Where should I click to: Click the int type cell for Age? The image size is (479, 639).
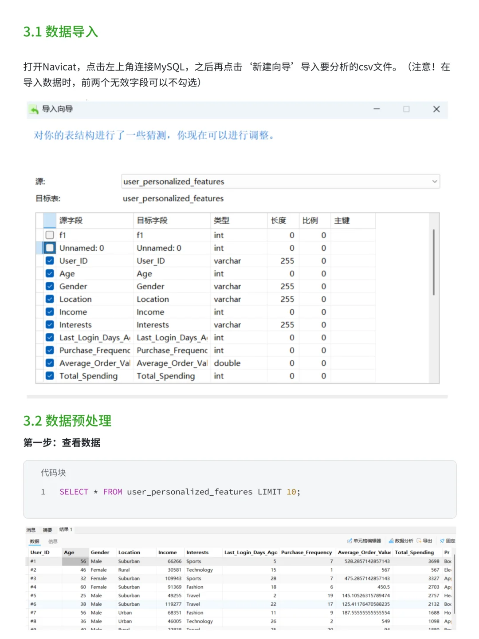click(239, 274)
